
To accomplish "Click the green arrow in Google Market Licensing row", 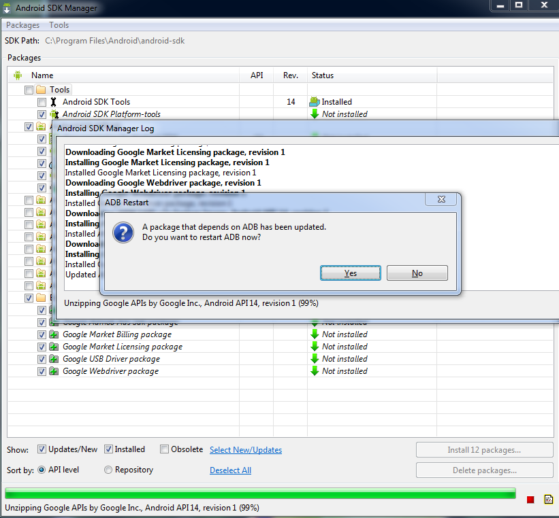I will point(315,347).
